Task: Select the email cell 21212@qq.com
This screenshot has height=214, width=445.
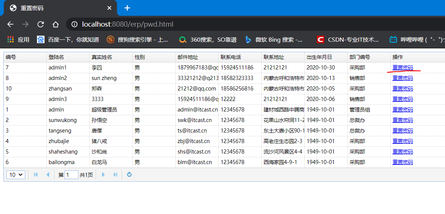Action: pos(197,89)
